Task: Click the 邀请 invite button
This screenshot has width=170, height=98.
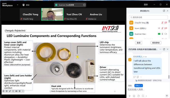Action: [138, 43]
